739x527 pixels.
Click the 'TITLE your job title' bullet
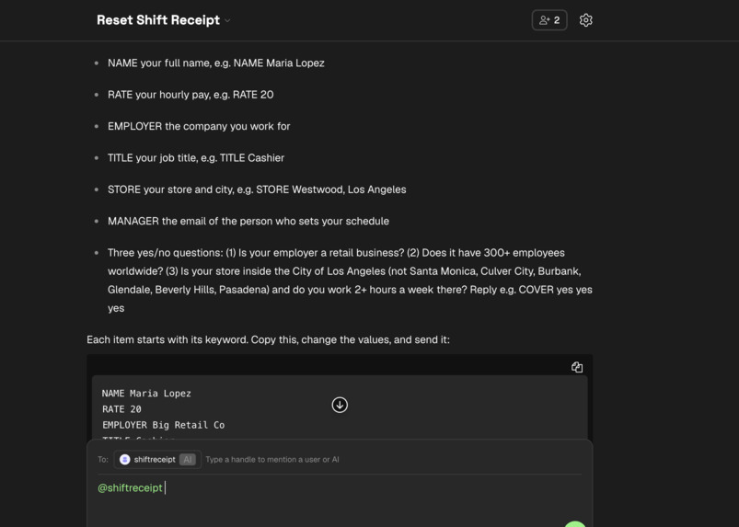pyautogui.click(x=196, y=158)
